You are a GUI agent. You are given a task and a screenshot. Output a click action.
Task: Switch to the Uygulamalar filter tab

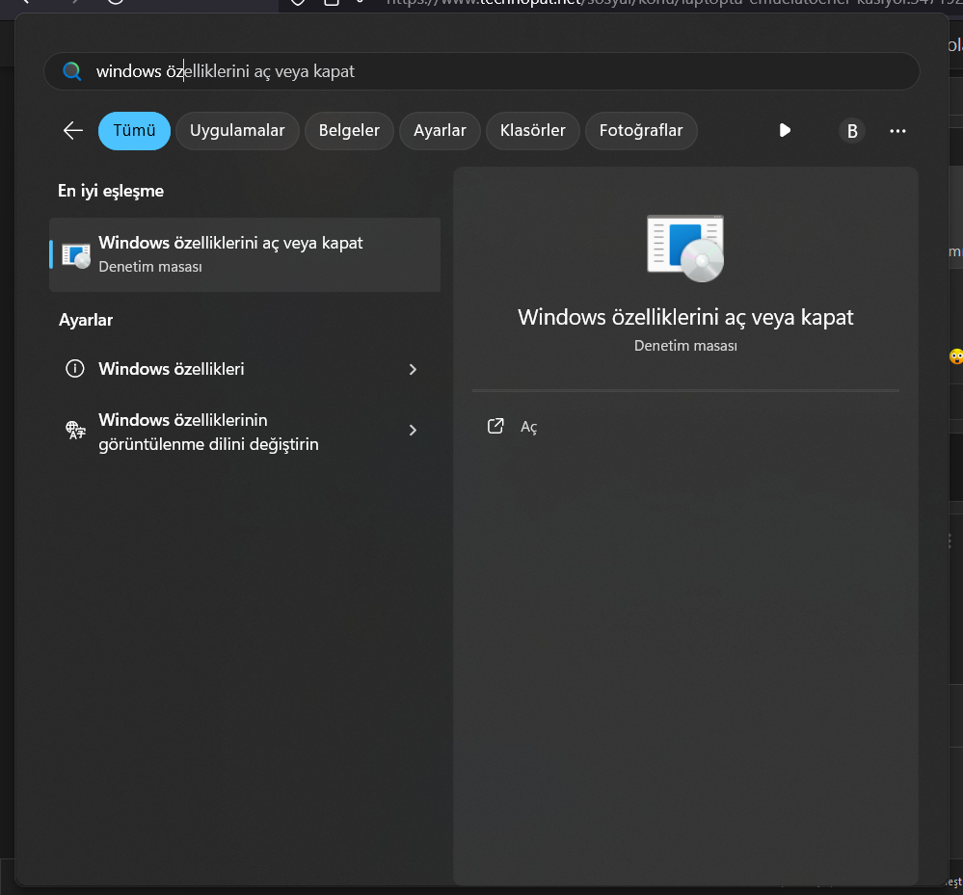(x=237, y=131)
